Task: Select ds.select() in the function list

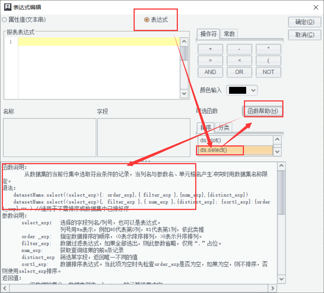Action: click(x=235, y=150)
